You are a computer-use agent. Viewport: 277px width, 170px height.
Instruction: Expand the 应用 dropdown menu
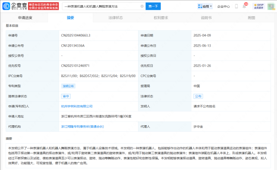[x=205, y=6]
